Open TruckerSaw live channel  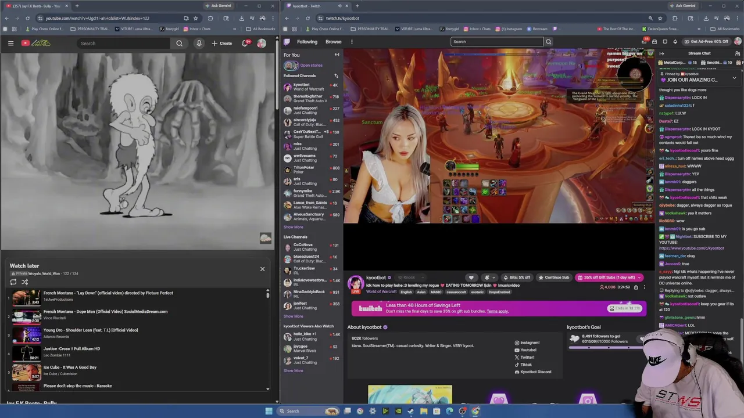[311, 270]
